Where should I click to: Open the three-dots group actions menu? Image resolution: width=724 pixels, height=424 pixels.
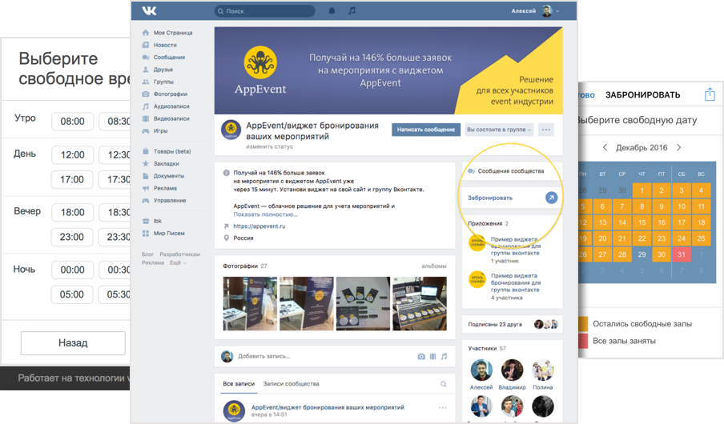point(545,130)
